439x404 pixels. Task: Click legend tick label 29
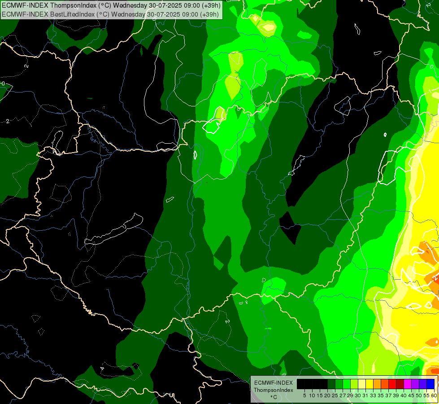click(350, 395)
